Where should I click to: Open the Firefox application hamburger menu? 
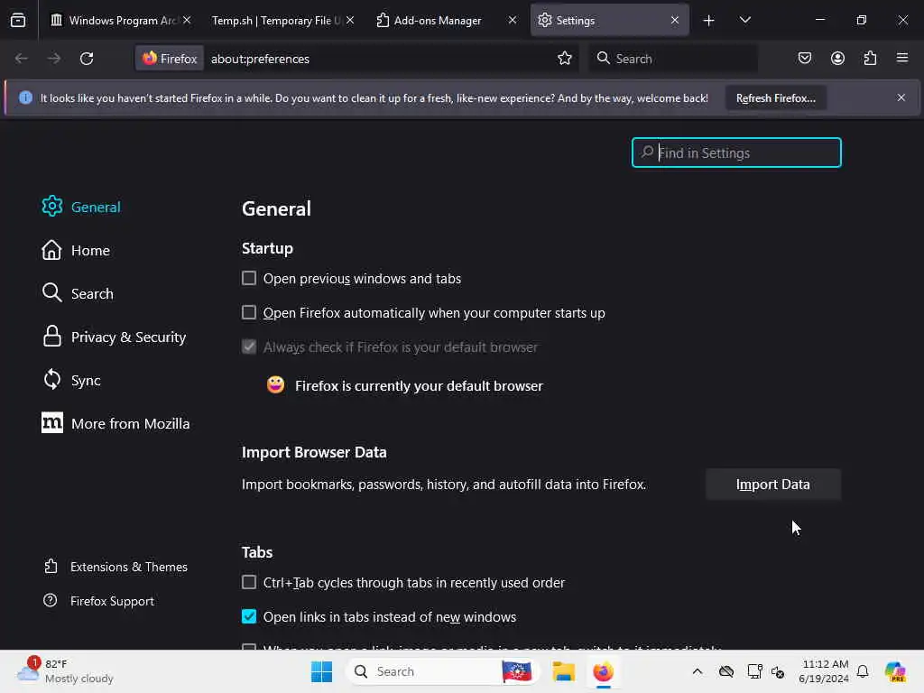pos(902,59)
